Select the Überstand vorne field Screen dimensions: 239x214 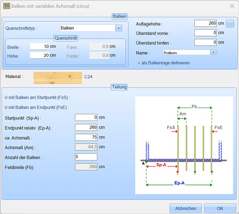[206, 33]
